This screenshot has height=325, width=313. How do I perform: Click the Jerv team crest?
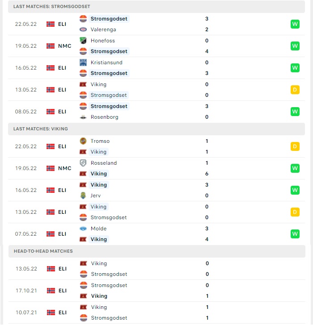click(83, 196)
